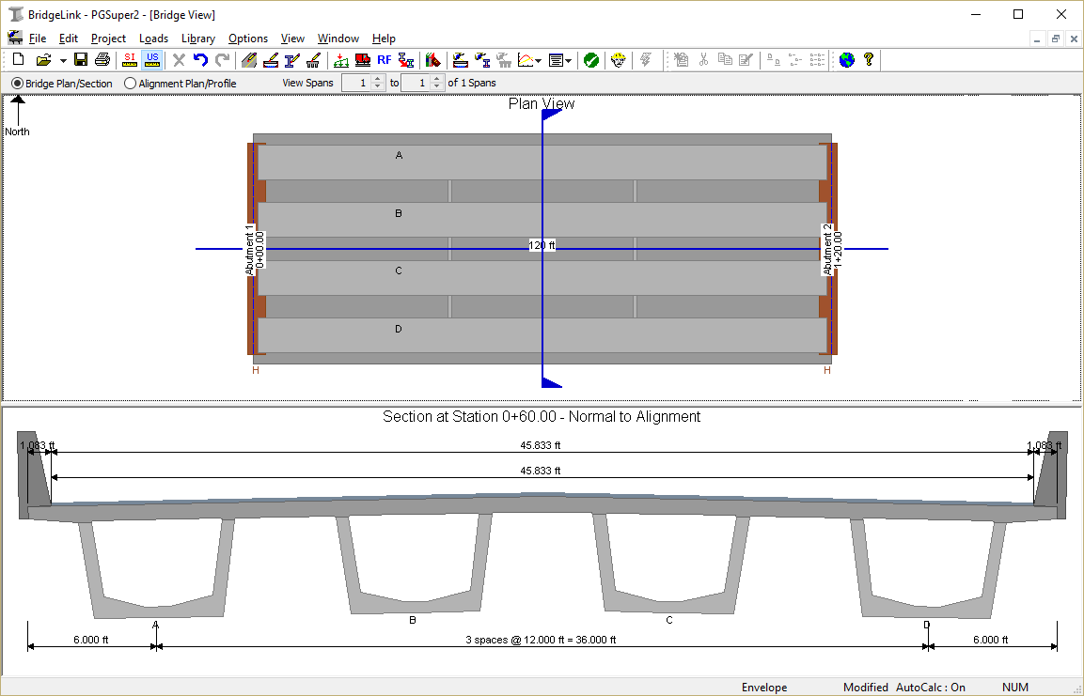The height and width of the screenshot is (696, 1084).
Task: Click the green checkmark icon
Action: click(x=591, y=60)
